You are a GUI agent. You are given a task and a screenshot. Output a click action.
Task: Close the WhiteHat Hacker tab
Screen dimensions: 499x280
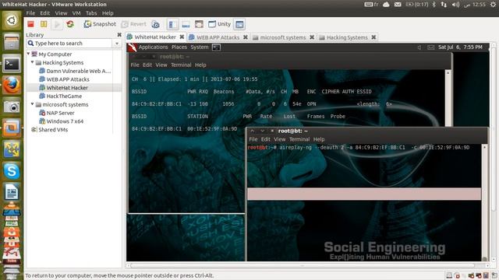182,37
